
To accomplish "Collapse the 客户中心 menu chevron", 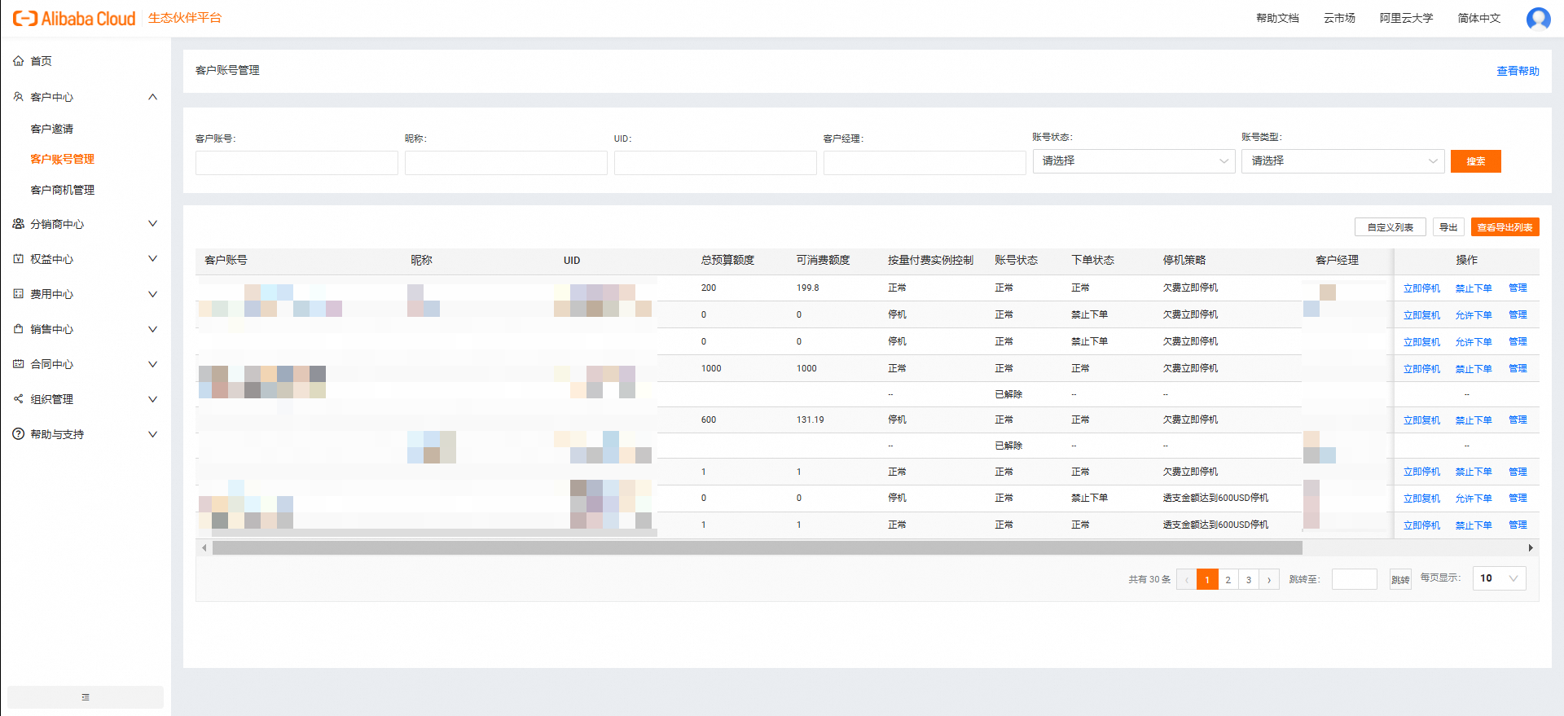I will click(x=152, y=97).
